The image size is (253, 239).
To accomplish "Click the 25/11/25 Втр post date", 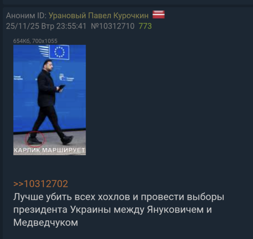I will (30, 26).
